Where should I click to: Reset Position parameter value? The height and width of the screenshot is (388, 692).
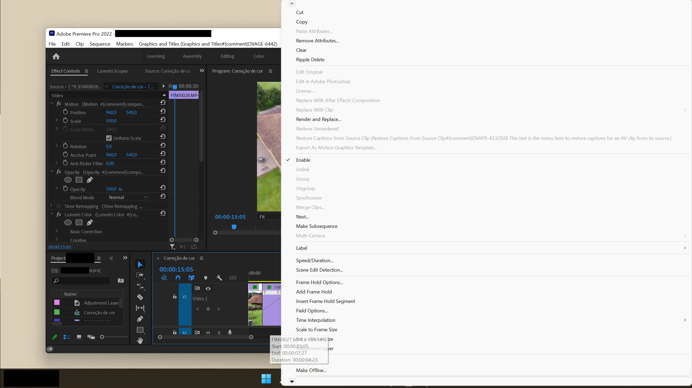(x=163, y=111)
